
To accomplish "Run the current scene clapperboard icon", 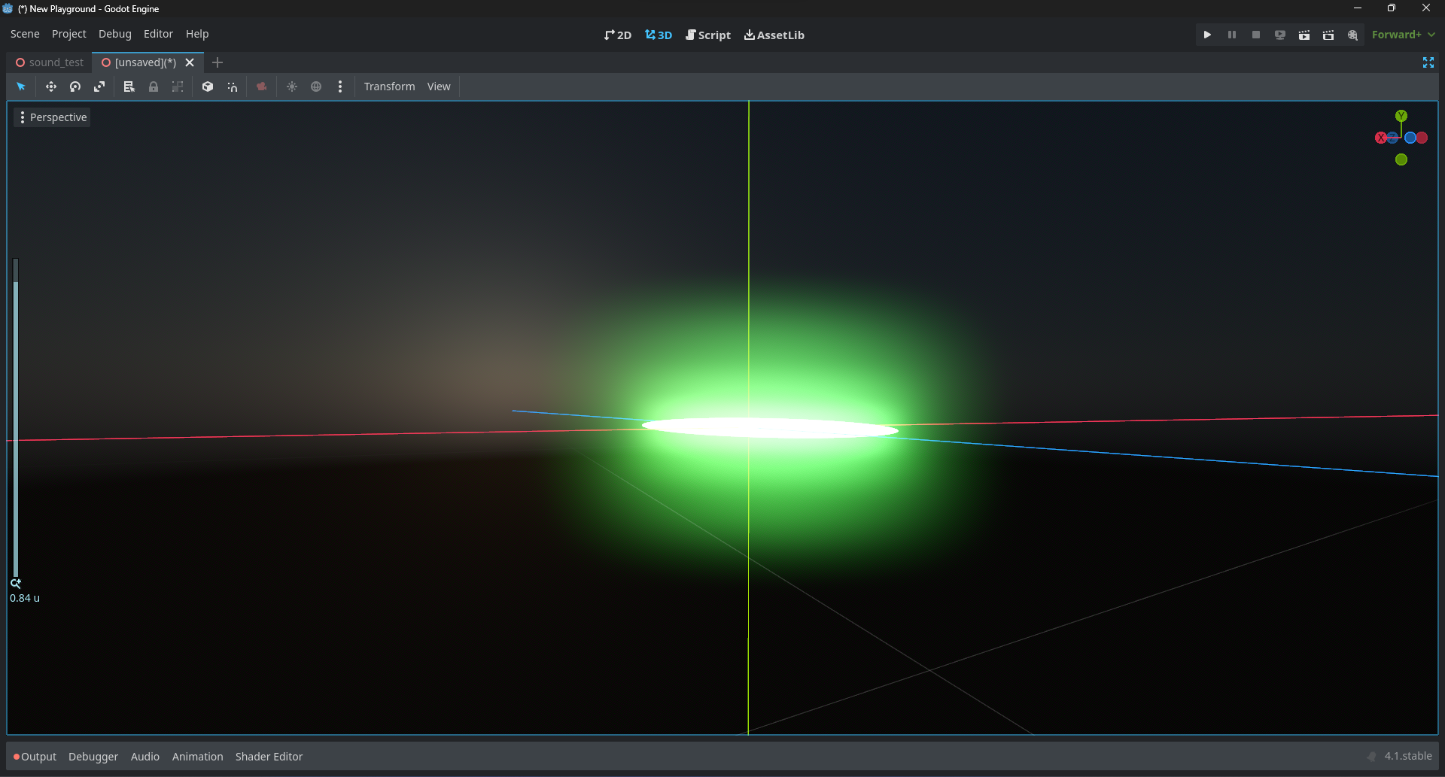I will [x=1304, y=35].
